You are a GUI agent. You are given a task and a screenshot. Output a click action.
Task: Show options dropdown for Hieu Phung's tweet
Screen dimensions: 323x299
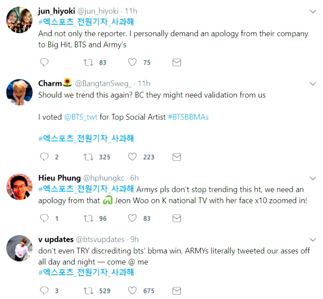click(x=313, y=178)
